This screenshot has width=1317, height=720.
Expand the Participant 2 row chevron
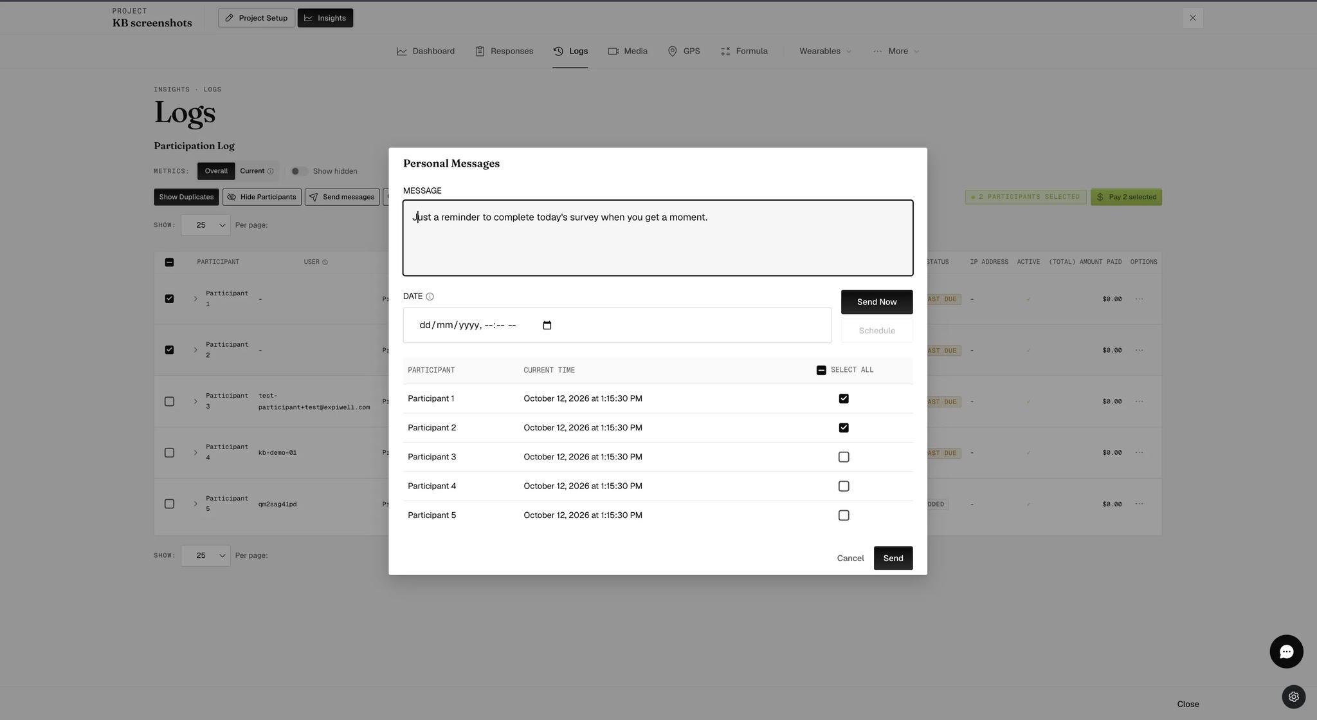[x=195, y=351]
